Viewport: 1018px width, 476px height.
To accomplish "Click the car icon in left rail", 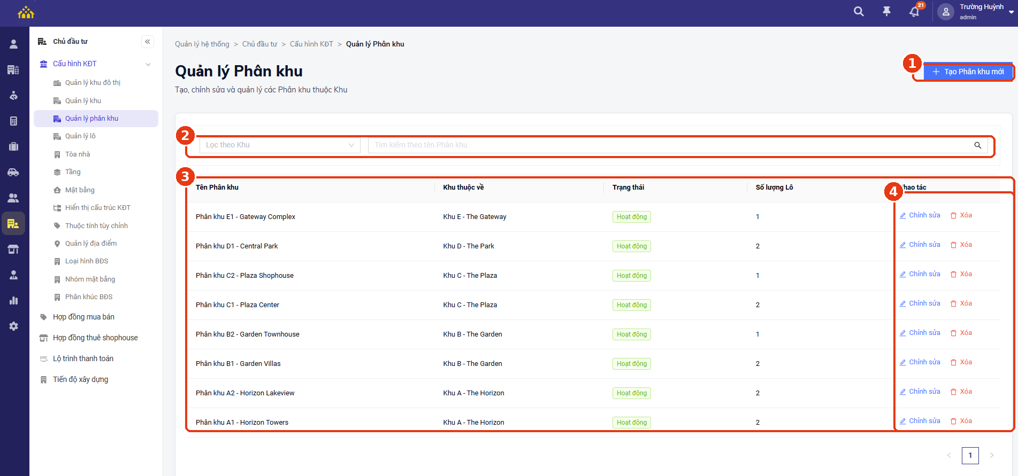I will pyautogui.click(x=14, y=172).
